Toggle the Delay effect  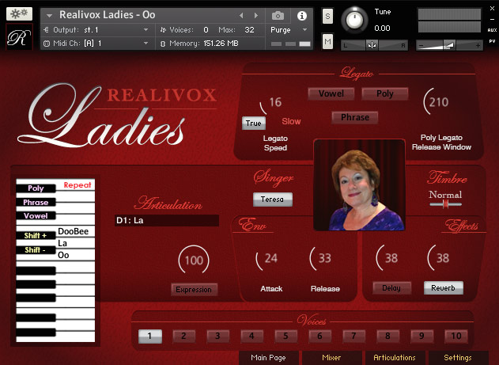[391, 288]
